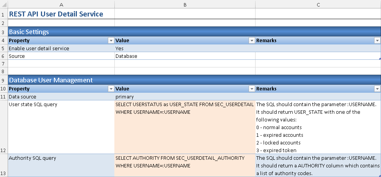
Task: Click the 'Database User Management' section header
Action: pos(51,80)
